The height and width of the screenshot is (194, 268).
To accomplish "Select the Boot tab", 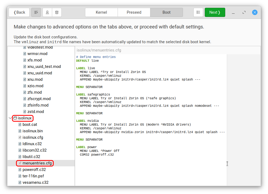I will click(x=166, y=12).
